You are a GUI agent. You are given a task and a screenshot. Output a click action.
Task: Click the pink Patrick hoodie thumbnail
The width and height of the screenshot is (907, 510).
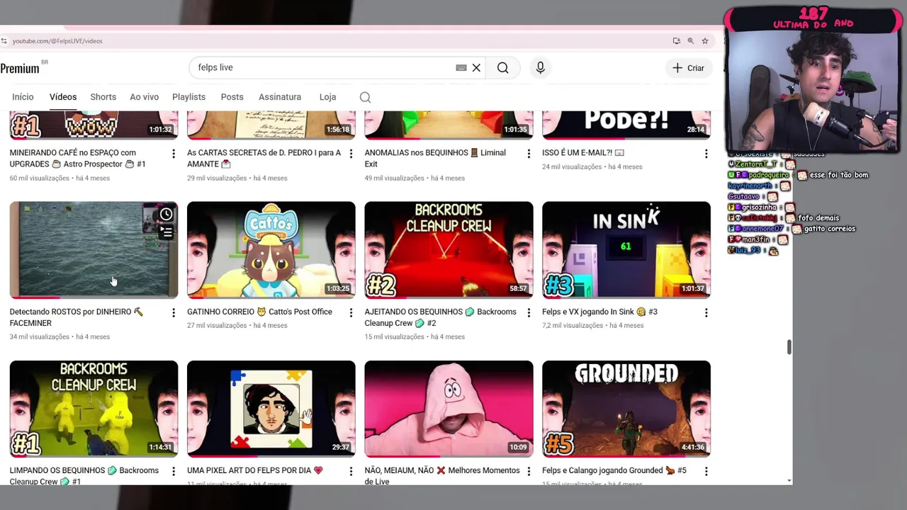pos(449,408)
